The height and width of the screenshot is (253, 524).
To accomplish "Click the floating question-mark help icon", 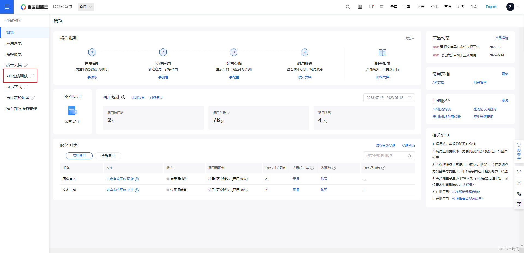I will (x=519, y=183).
